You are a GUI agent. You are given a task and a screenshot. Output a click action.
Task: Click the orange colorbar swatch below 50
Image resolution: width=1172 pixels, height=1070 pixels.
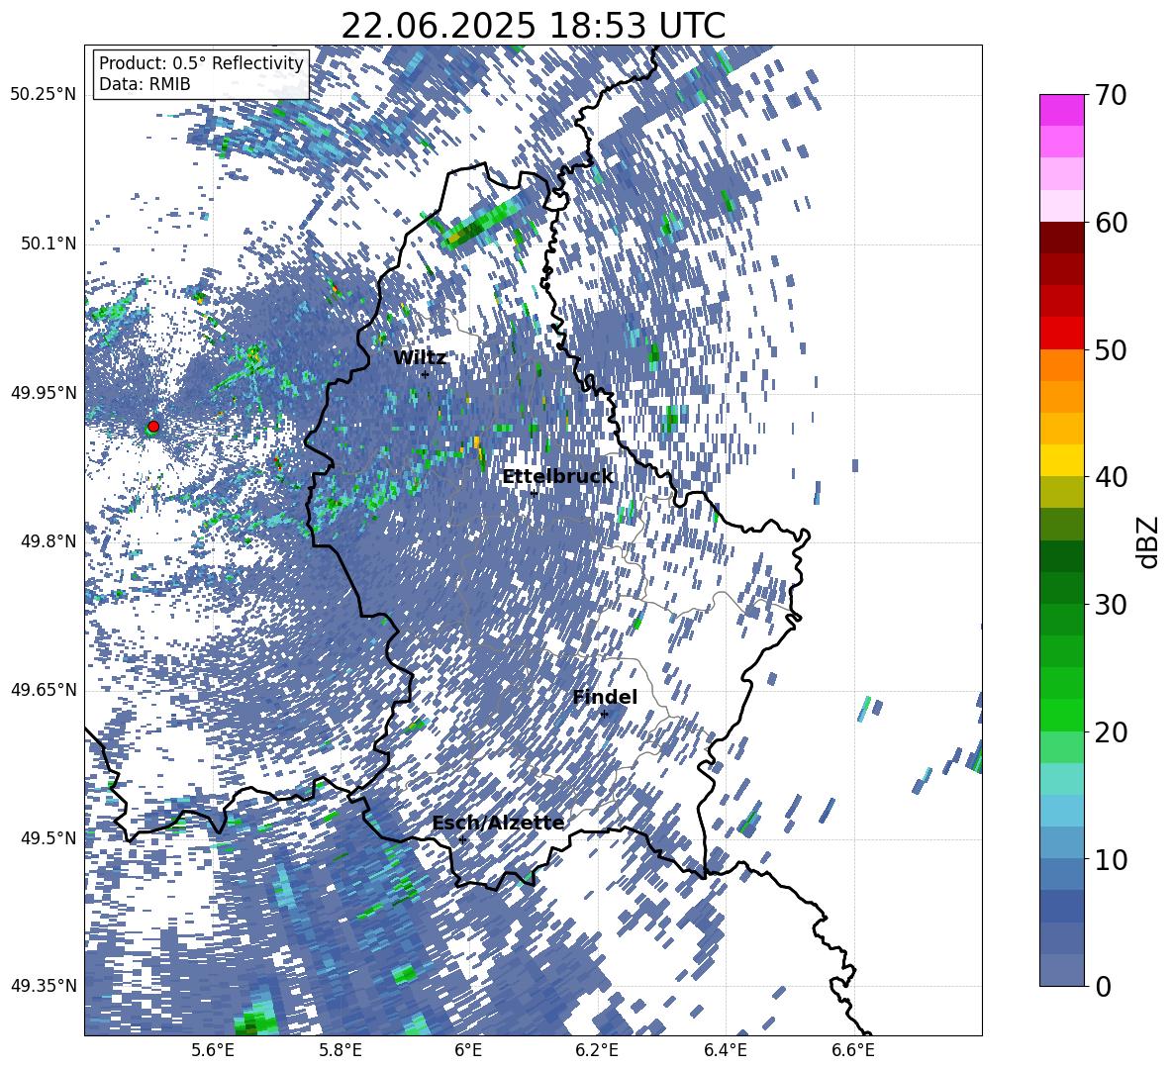[x=1061, y=364]
